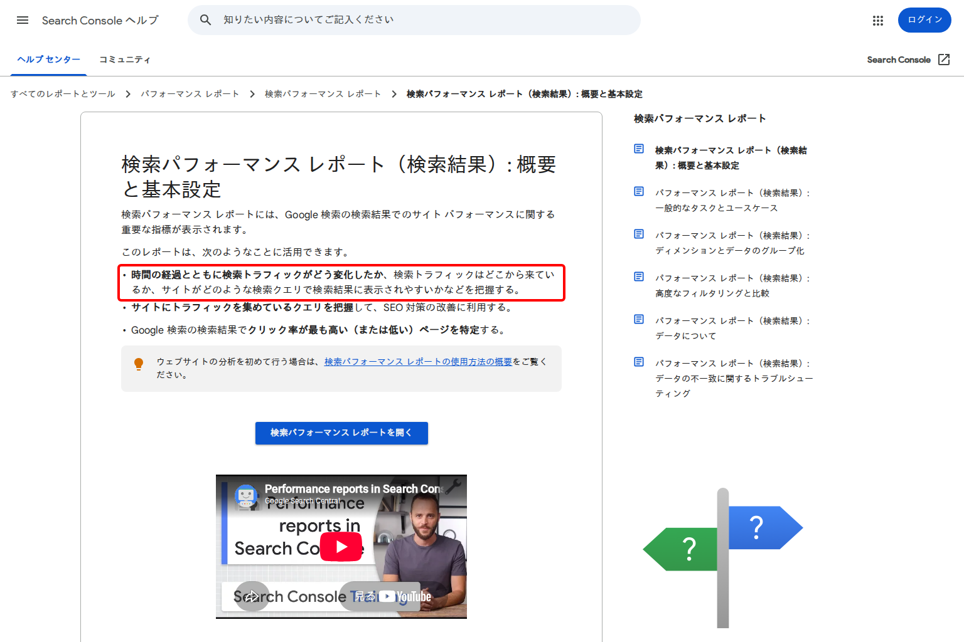The width and height of the screenshot is (964, 642).
Task: Open sidebar article データについて
Action: tap(733, 329)
